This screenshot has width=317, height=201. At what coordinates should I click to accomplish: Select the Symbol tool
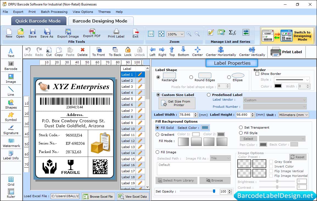11,117
